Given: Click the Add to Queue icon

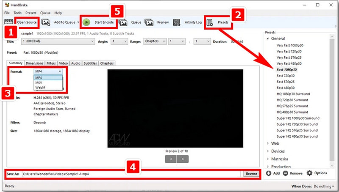Looking at the screenshot, I should click(x=46, y=22).
